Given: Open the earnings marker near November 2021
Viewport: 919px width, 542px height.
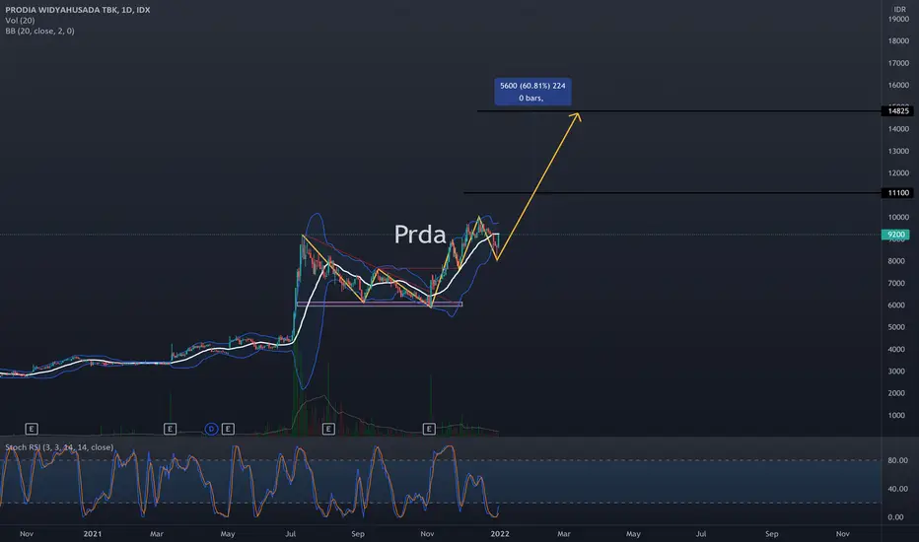Looking at the screenshot, I should [429, 429].
